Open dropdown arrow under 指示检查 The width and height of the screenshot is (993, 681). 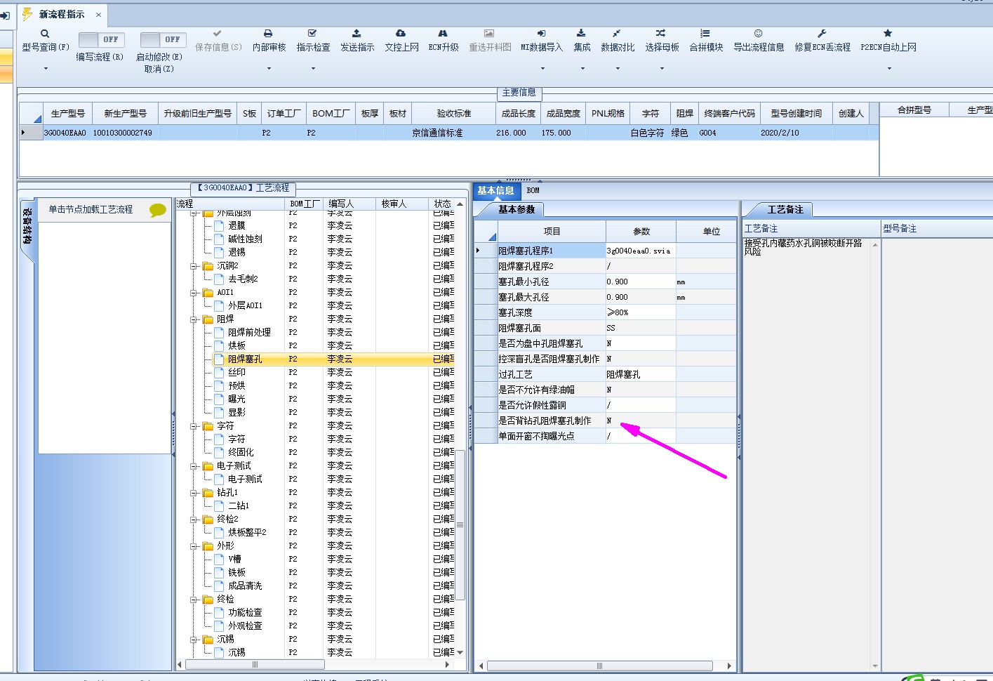point(313,69)
